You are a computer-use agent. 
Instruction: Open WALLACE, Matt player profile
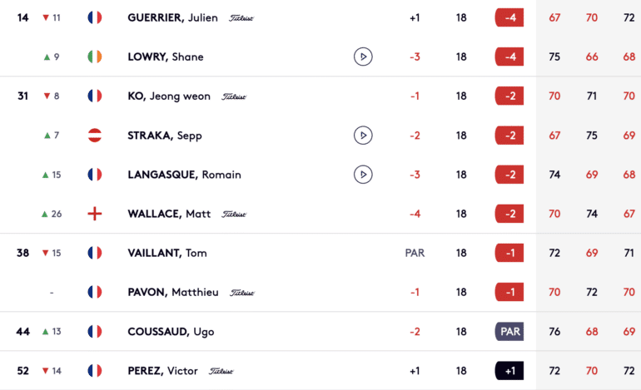point(169,214)
